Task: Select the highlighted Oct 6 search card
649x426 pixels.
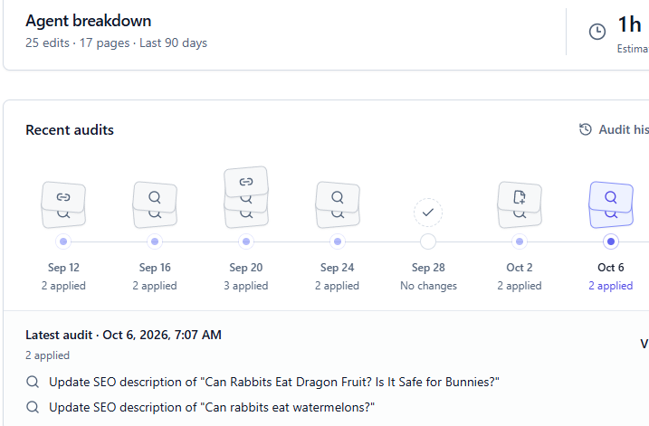Action: (x=611, y=197)
